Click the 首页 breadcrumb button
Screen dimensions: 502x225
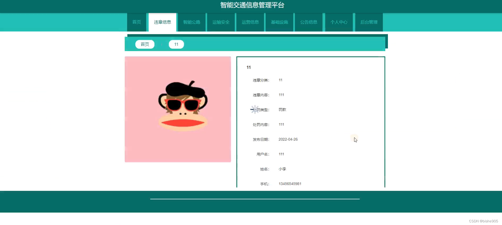[145, 44]
